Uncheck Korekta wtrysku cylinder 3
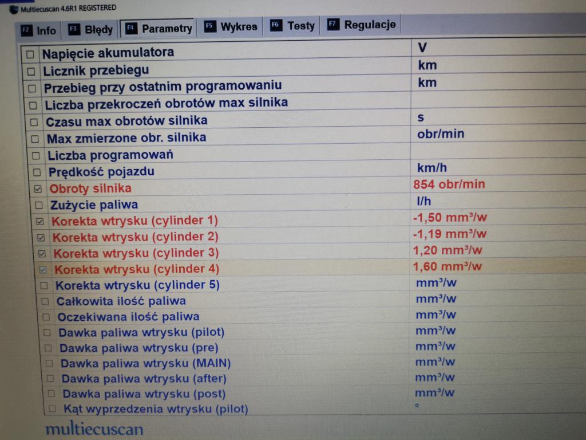The height and width of the screenshot is (440, 586). click(42, 254)
